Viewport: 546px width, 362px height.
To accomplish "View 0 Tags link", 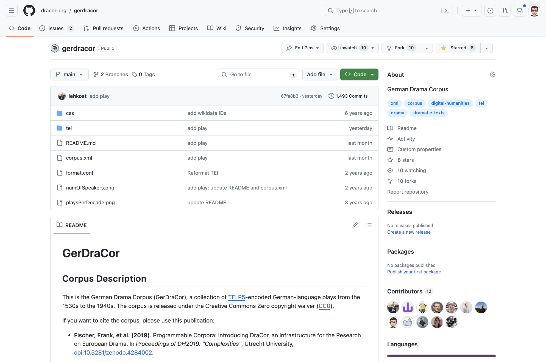I will [143, 75].
